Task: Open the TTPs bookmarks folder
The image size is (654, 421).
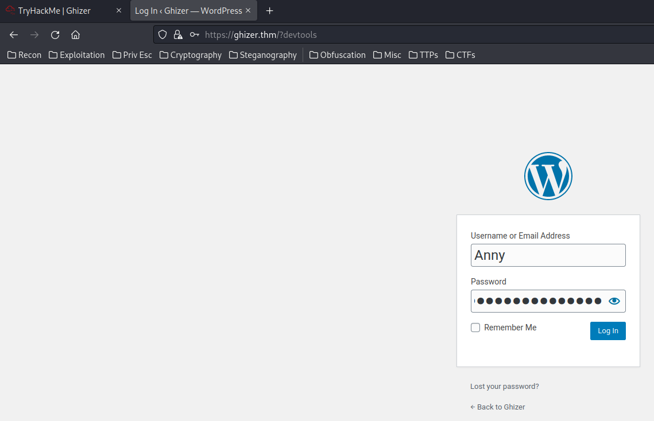Action: pos(423,55)
